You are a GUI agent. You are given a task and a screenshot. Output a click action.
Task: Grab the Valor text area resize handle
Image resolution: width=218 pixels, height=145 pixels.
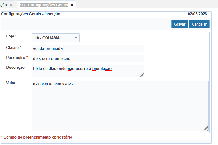coord(206,128)
